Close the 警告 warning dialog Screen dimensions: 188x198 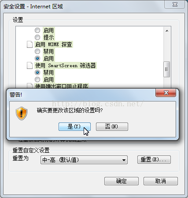point(166,93)
